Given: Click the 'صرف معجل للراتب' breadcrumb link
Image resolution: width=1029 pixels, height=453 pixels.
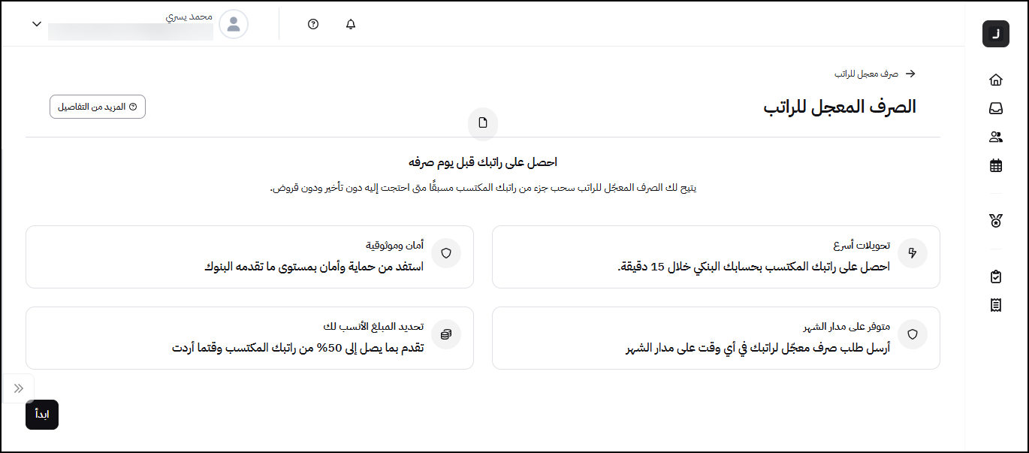Looking at the screenshot, I should [x=866, y=74].
